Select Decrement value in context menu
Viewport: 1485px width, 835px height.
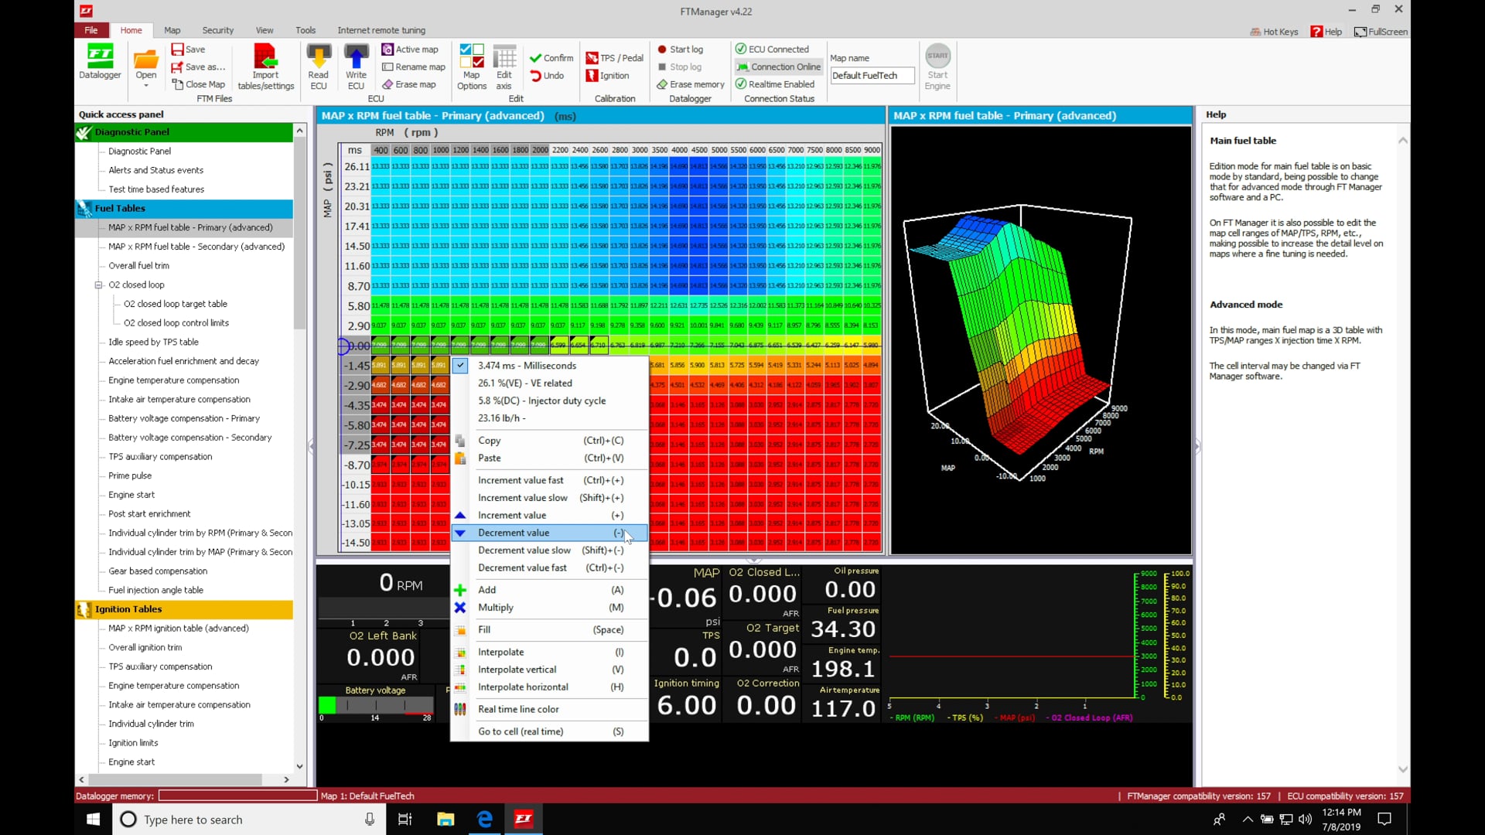514,533
